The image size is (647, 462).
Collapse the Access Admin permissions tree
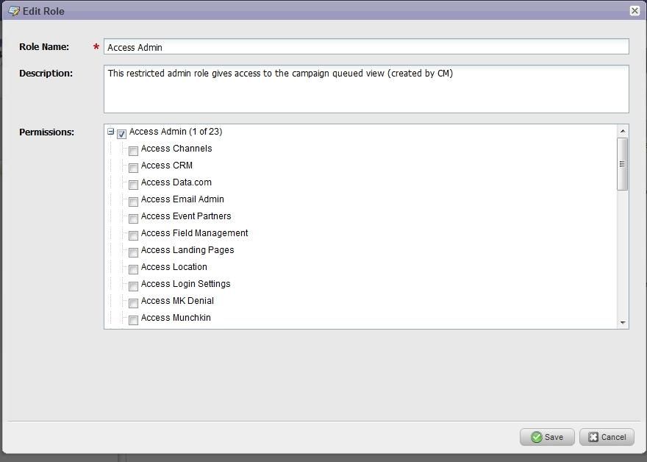(x=110, y=131)
